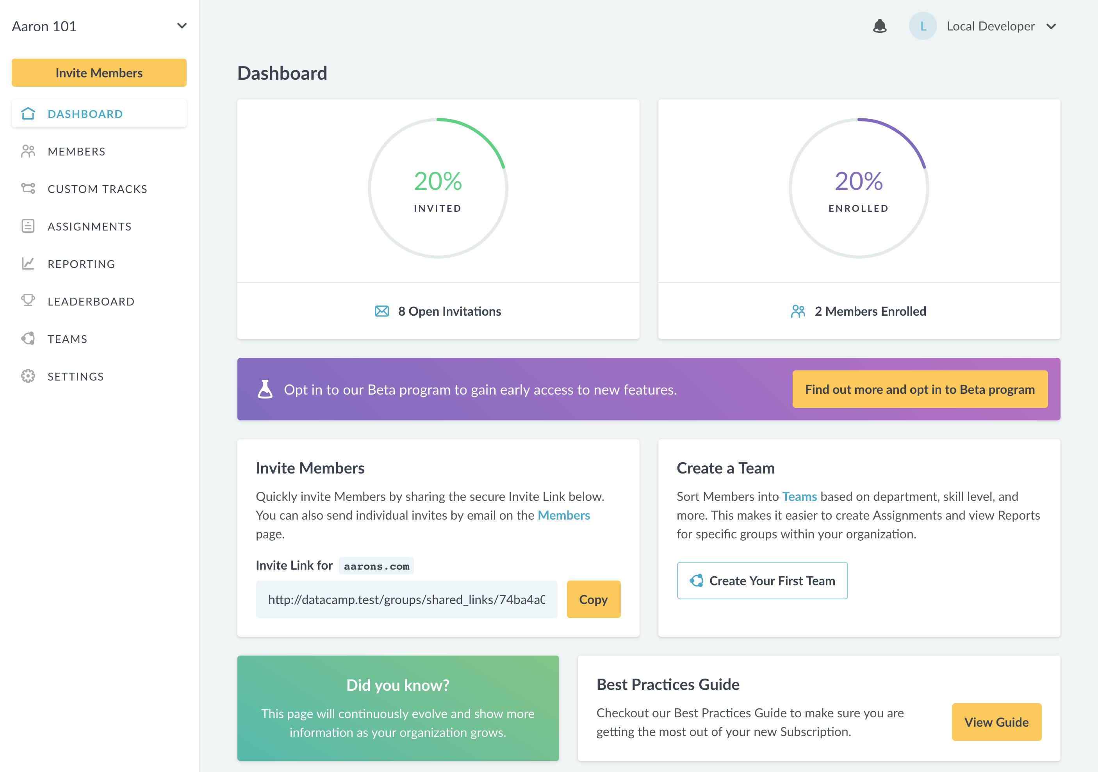Viewport: 1098px width, 772px height.
Task: Go to the Teams menu item
Action: coord(68,339)
